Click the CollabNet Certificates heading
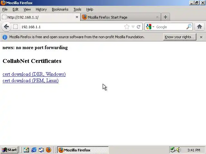The width and height of the screenshot is (206, 154). pos(32,61)
